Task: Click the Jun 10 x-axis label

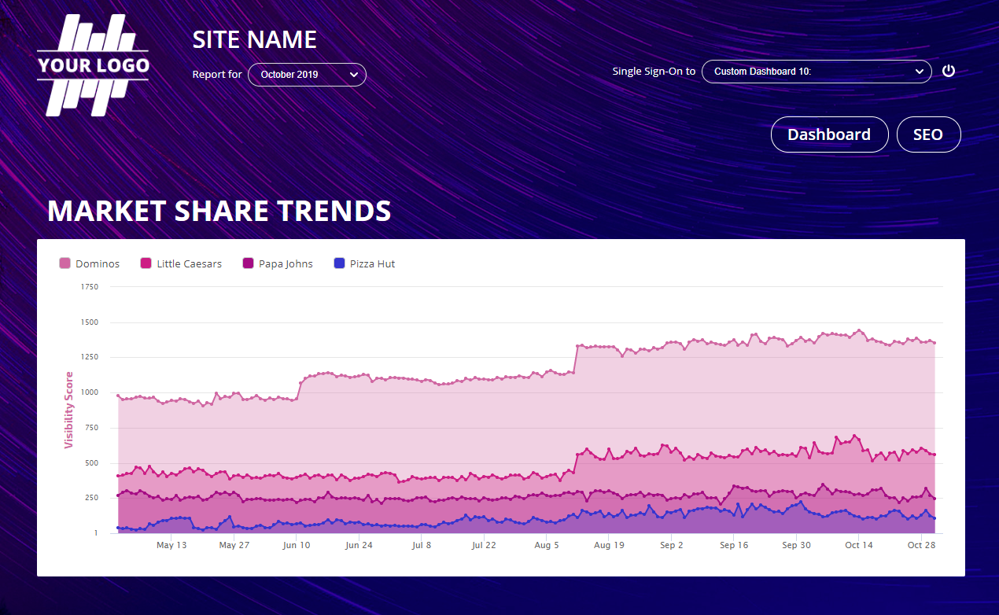Action: [296, 545]
